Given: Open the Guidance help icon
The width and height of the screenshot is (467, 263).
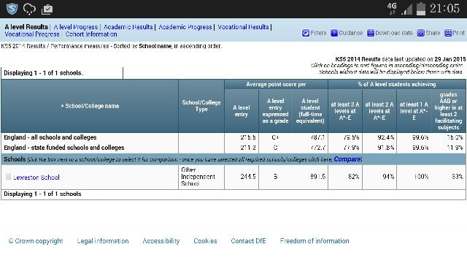Looking at the screenshot, I should (334, 33).
